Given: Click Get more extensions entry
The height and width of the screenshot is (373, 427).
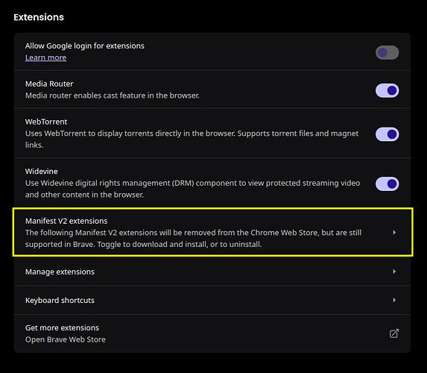Looking at the screenshot, I should (212, 333).
